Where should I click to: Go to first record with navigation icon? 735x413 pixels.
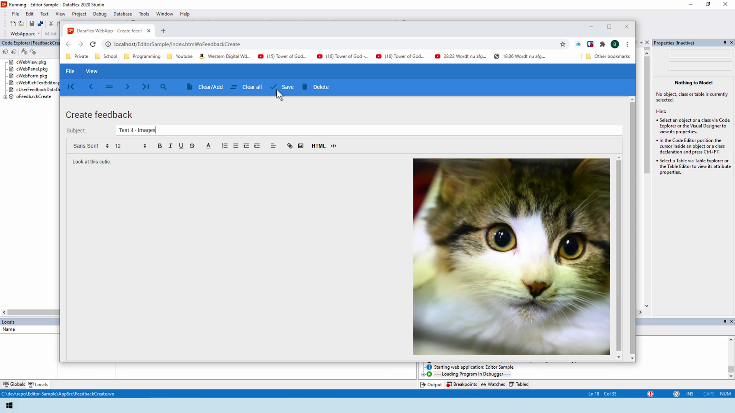[x=71, y=87]
